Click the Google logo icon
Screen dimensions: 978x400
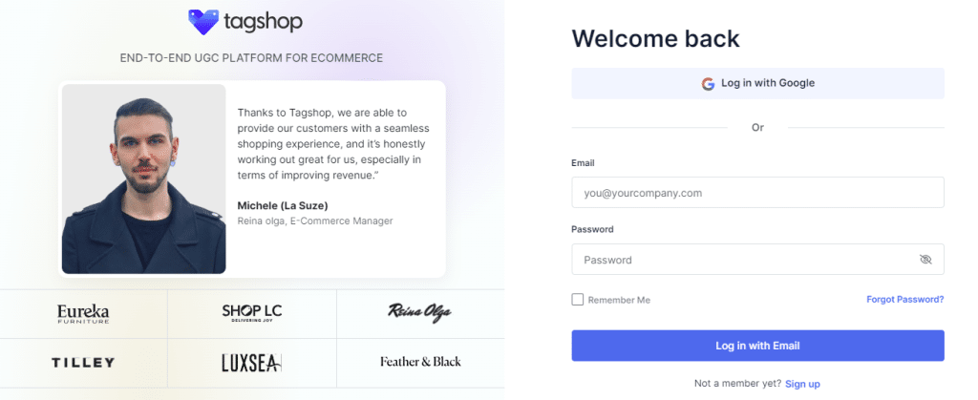click(708, 83)
